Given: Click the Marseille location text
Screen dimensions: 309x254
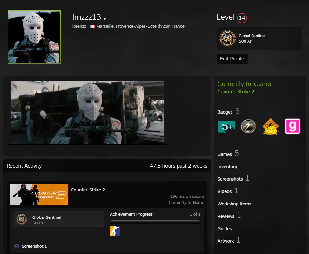Looking at the screenshot, I should click(x=140, y=26).
